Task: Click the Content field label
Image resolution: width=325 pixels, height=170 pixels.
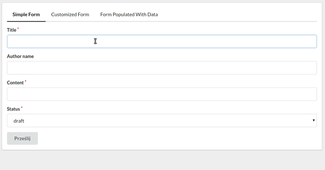Action: pyautogui.click(x=15, y=83)
